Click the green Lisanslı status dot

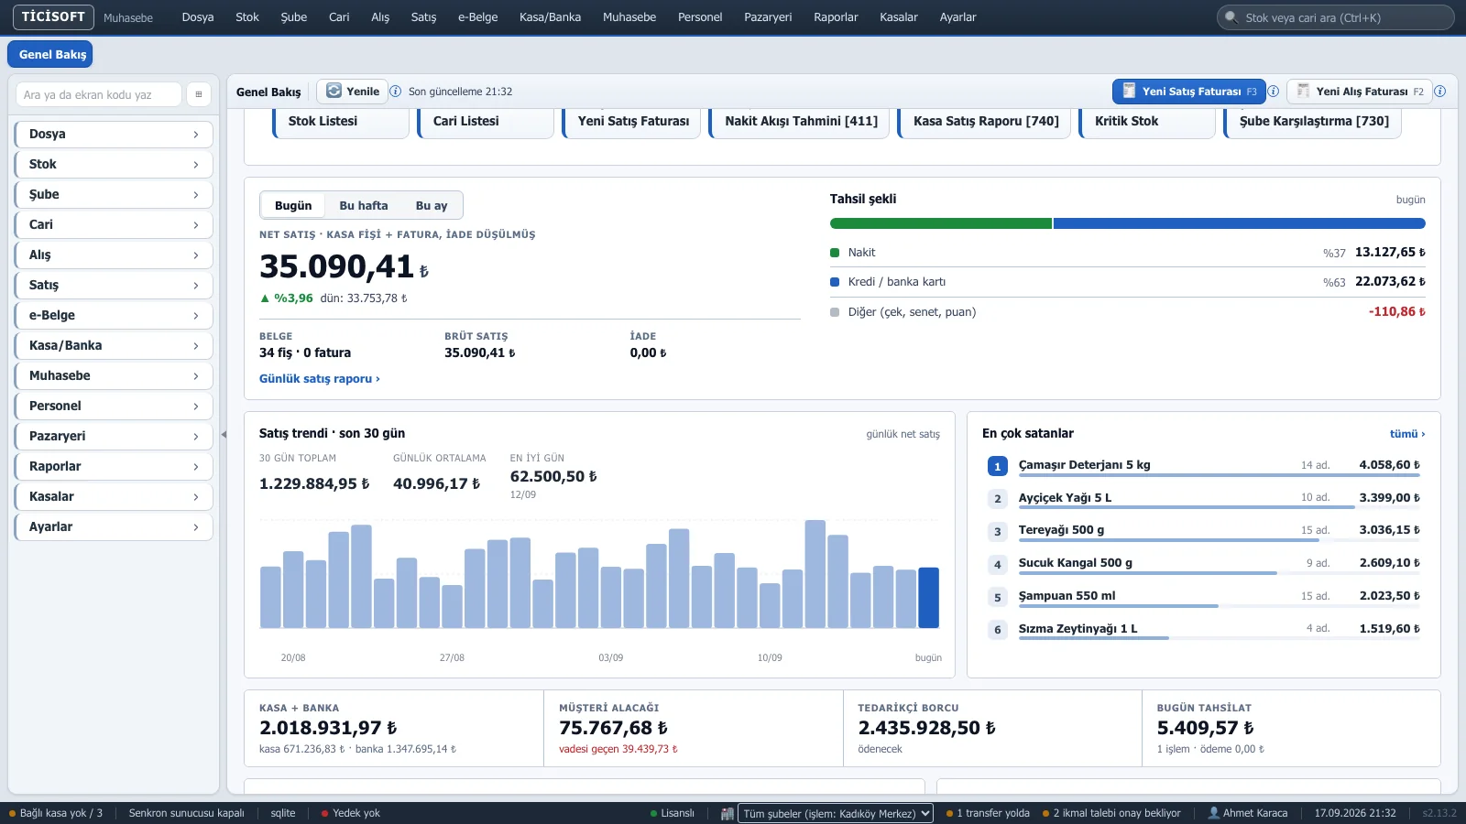653,813
